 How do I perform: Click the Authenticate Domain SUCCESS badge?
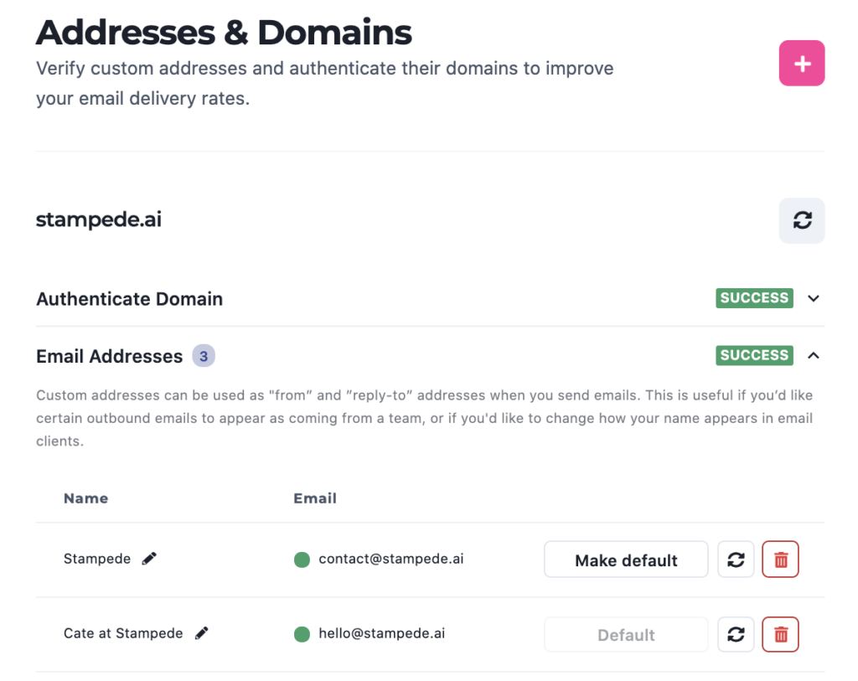(754, 298)
